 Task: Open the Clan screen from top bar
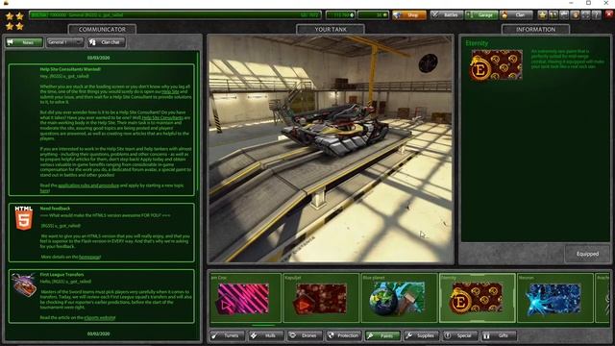[516, 15]
